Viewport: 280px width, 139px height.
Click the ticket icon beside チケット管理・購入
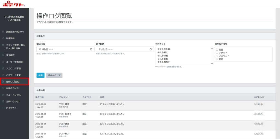pyautogui.click(x=3, y=45)
